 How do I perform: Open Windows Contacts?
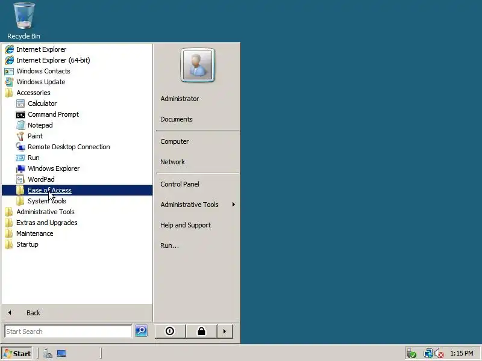77,71
